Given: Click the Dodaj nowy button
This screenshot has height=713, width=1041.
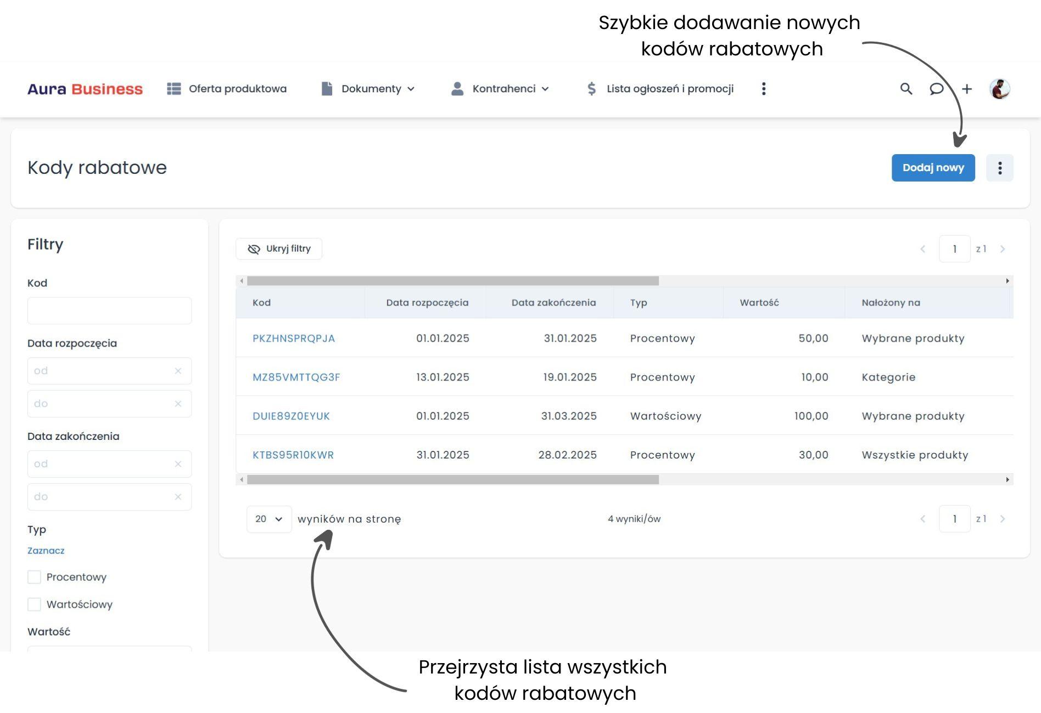Looking at the screenshot, I should (933, 168).
